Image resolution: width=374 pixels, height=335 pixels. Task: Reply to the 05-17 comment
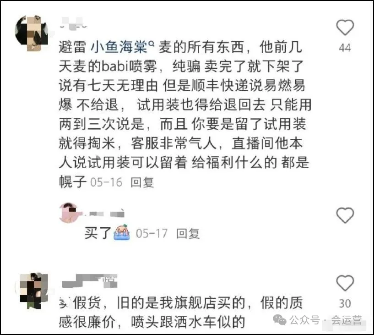pos(188,234)
